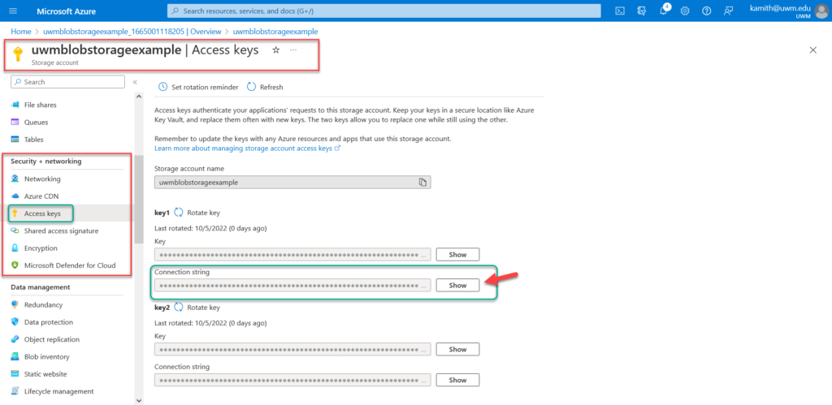This screenshot has height=405, width=832.
Task: Open the notifications bell
Action: click(x=663, y=11)
